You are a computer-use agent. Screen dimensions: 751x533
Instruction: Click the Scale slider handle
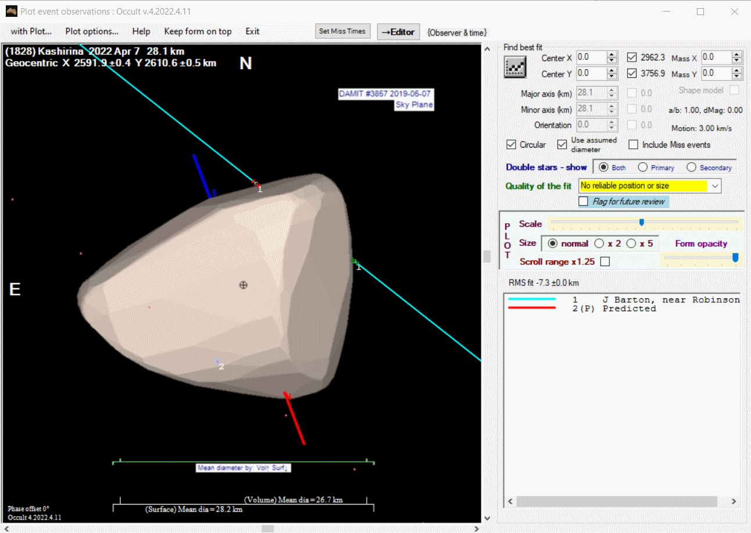coord(641,222)
